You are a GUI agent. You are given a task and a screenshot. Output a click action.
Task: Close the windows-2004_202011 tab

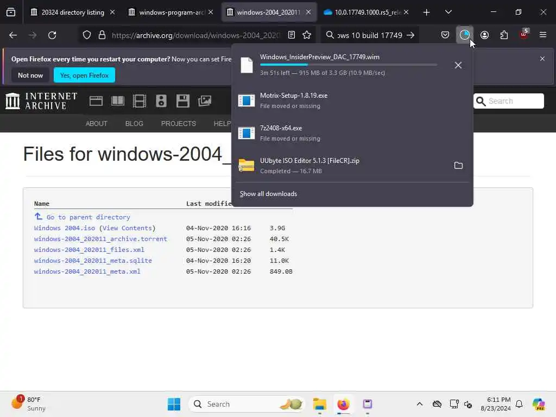point(308,12)
